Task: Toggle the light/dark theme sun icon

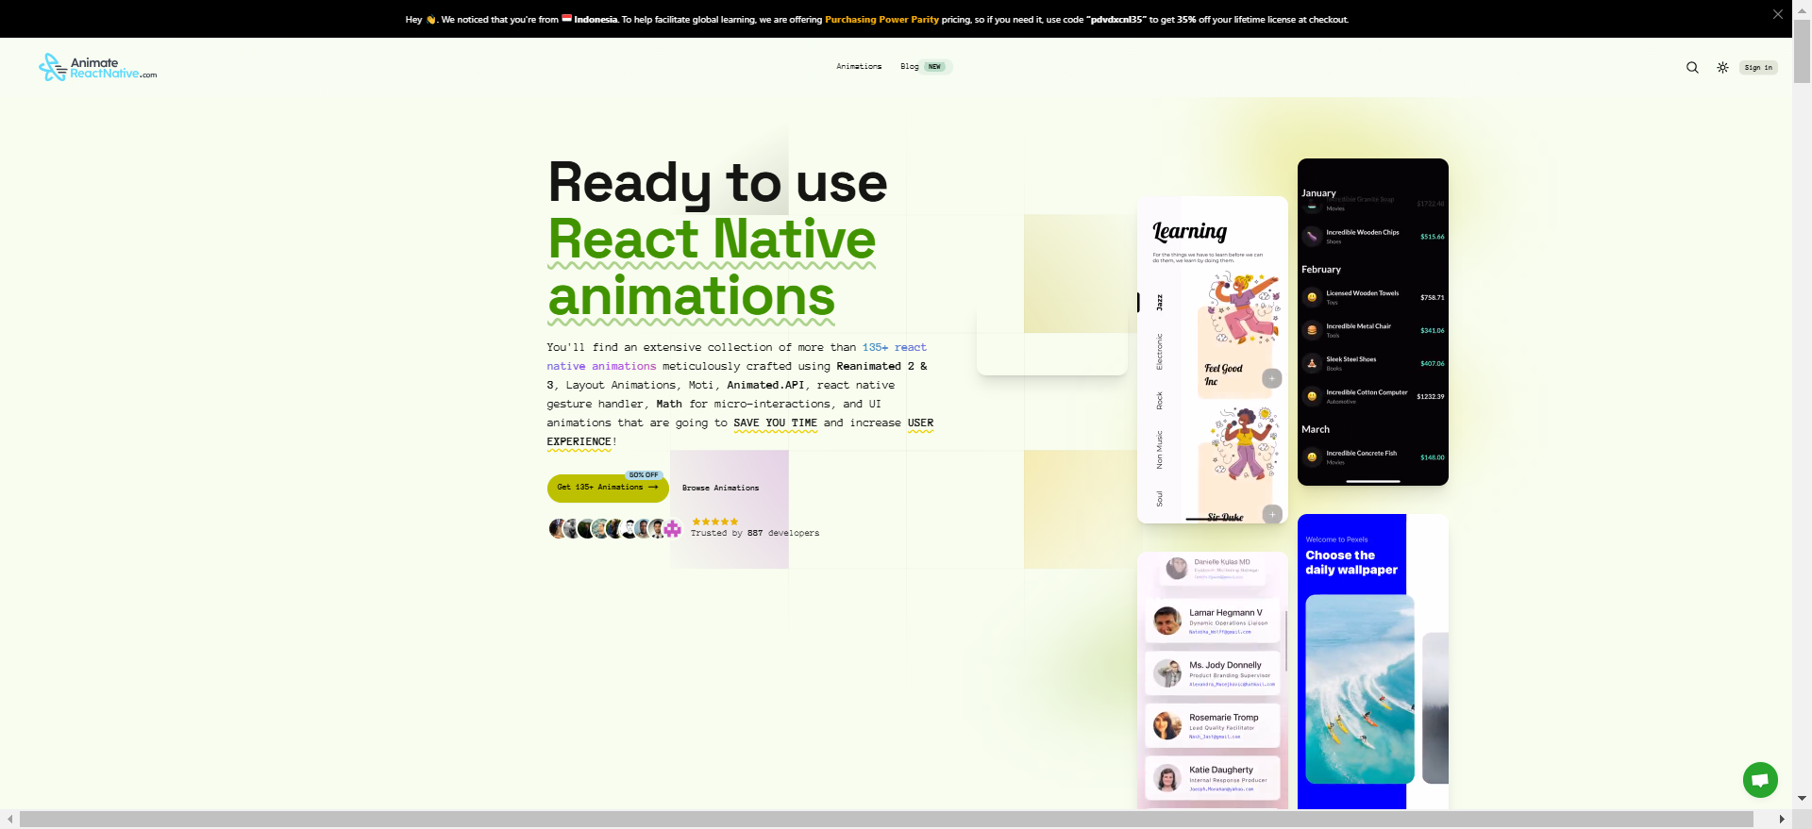Action: click(1722, 67)
